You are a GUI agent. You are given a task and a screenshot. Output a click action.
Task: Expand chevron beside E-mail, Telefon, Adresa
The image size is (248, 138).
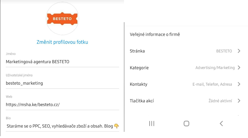click(x=239, y=84)
